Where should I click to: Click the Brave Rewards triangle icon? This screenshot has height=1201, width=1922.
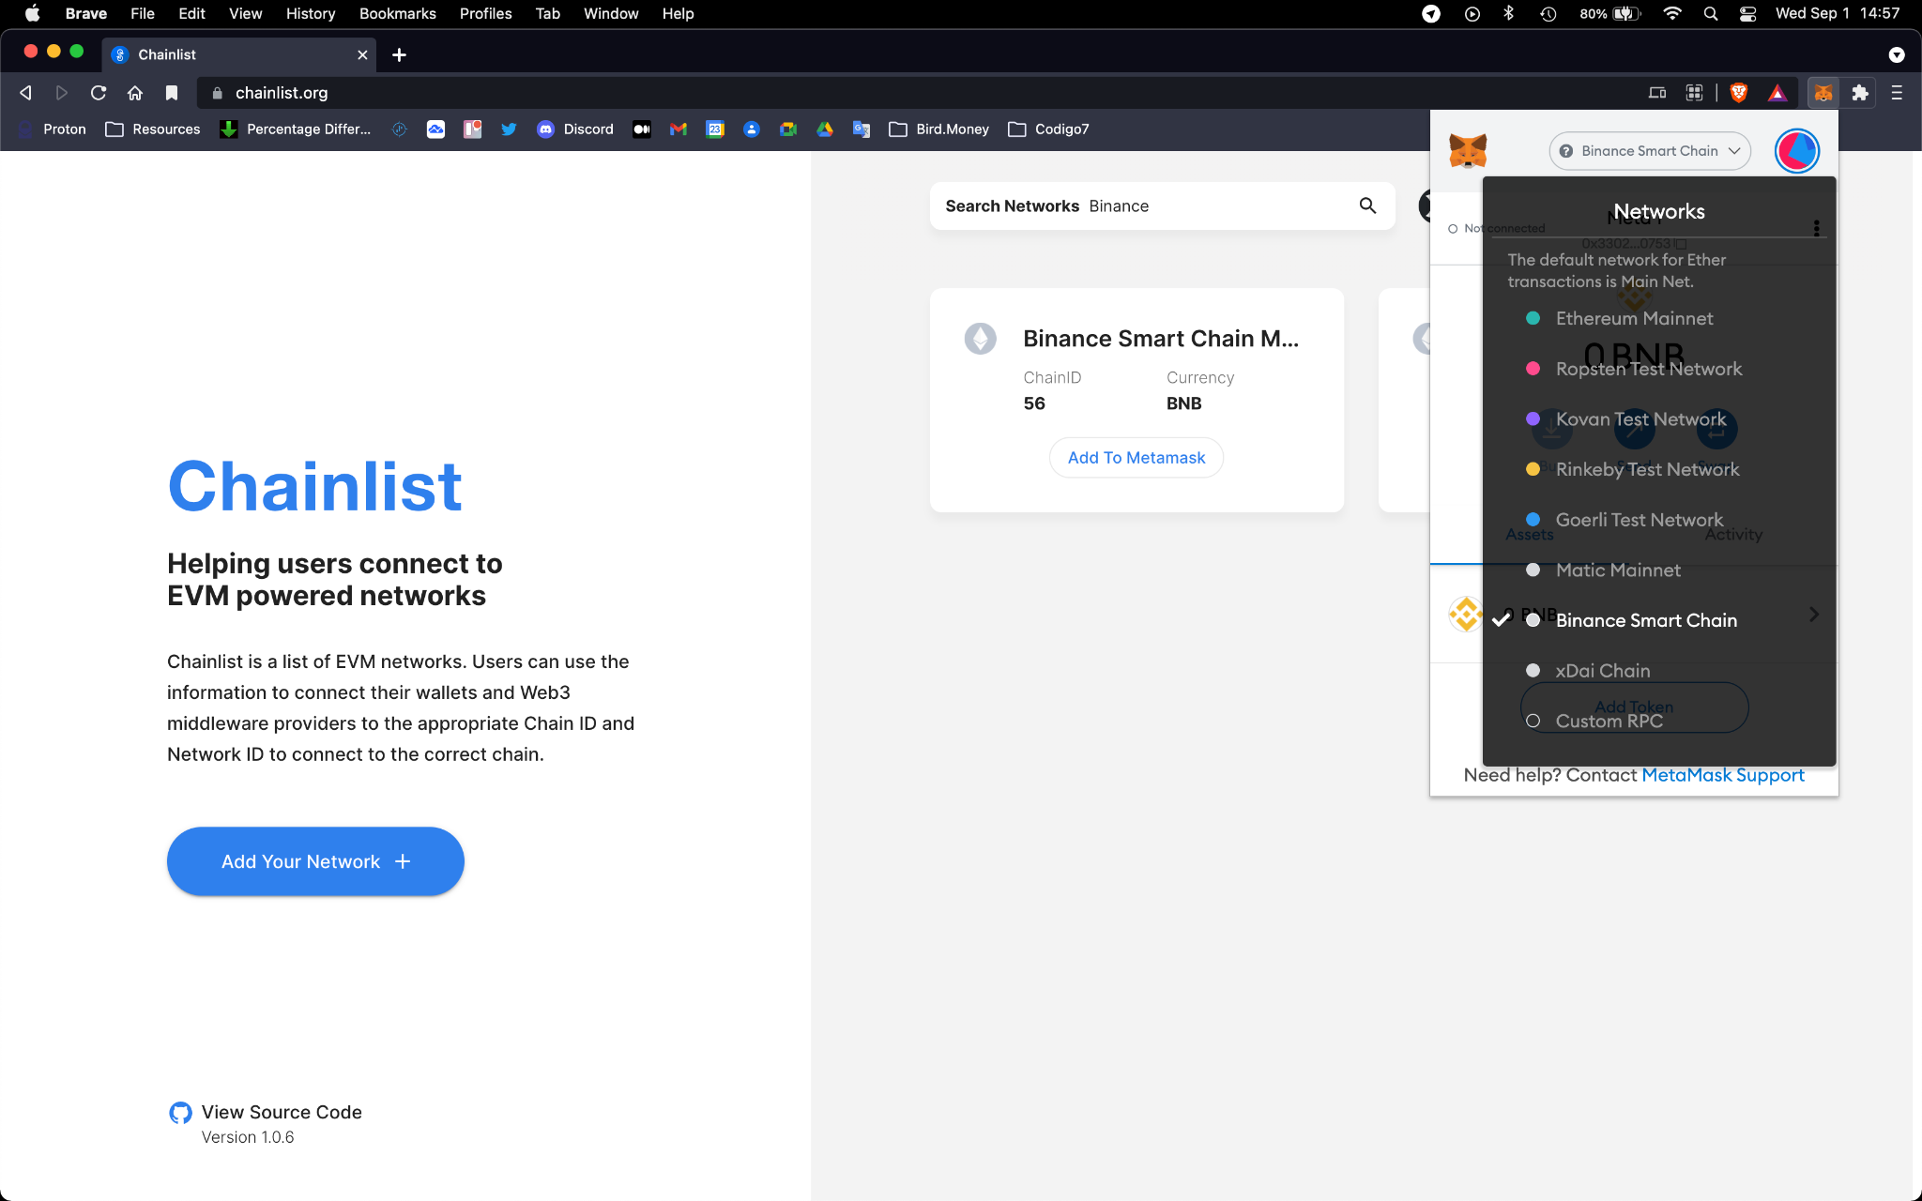point(1777,93)
